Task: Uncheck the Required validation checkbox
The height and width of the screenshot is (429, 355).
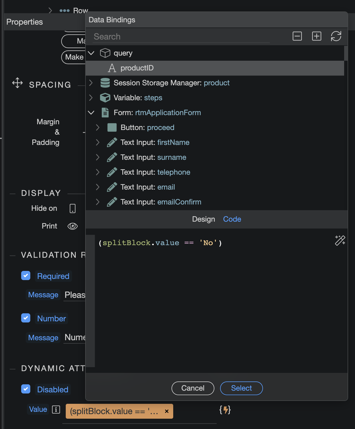Action: (26, 275)
